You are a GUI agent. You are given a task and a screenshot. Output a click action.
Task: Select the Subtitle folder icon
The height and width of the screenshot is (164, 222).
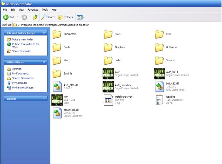tap(57, 74)
